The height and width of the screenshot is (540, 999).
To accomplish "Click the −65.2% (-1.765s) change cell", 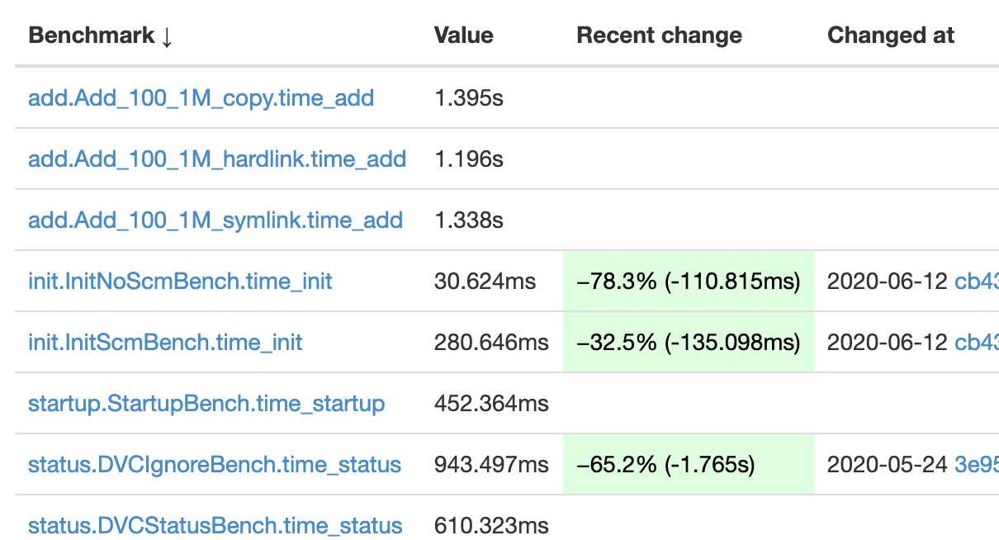I will click(x=665, y=465).
